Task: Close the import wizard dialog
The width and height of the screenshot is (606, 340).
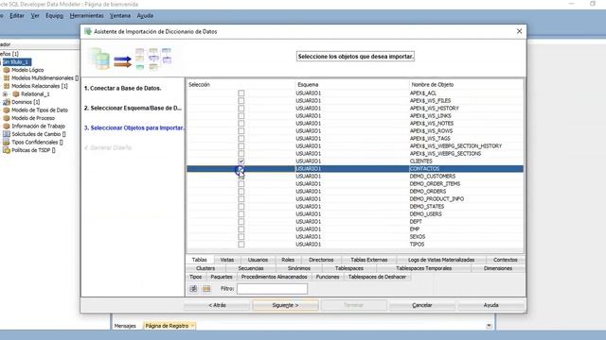Action: pos(520,31)
